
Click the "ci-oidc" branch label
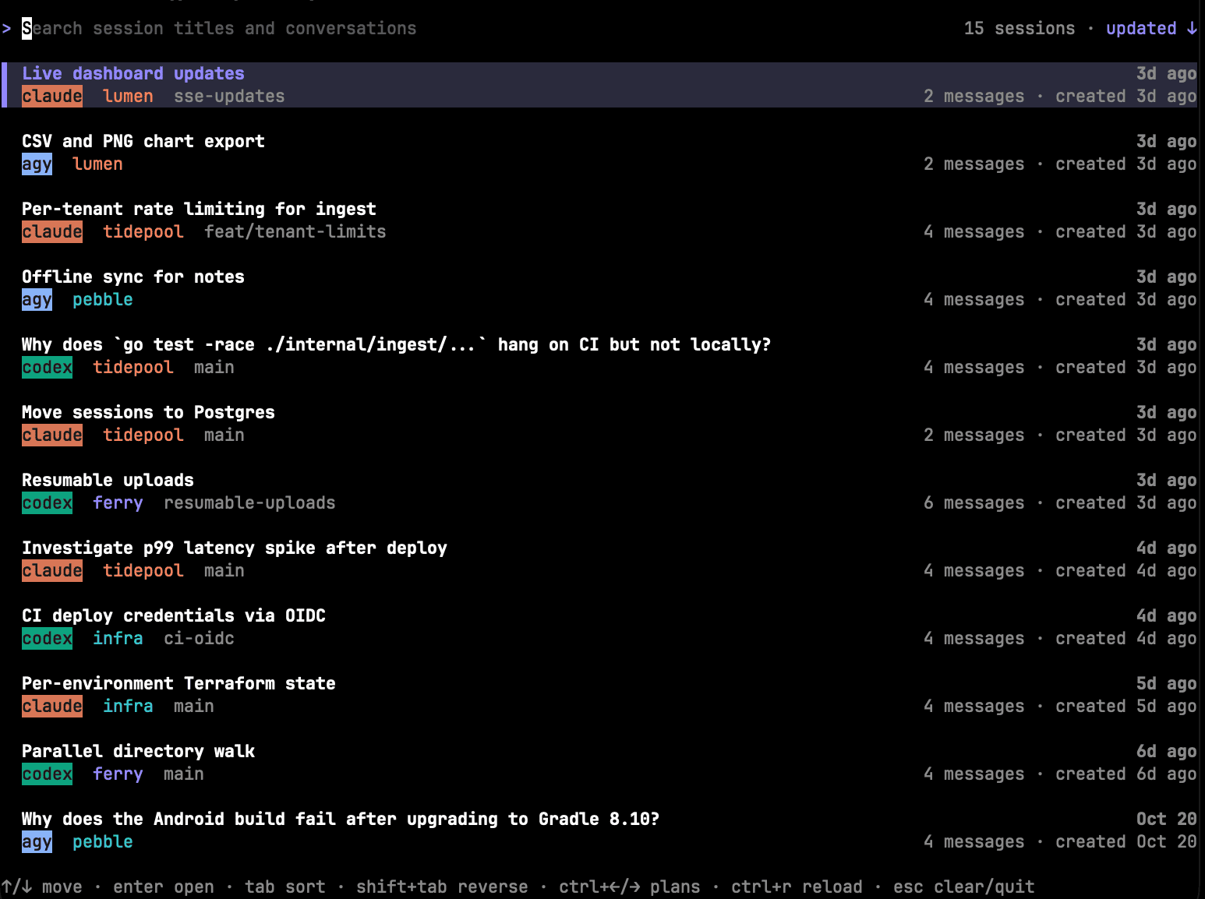tap(199, 638)
